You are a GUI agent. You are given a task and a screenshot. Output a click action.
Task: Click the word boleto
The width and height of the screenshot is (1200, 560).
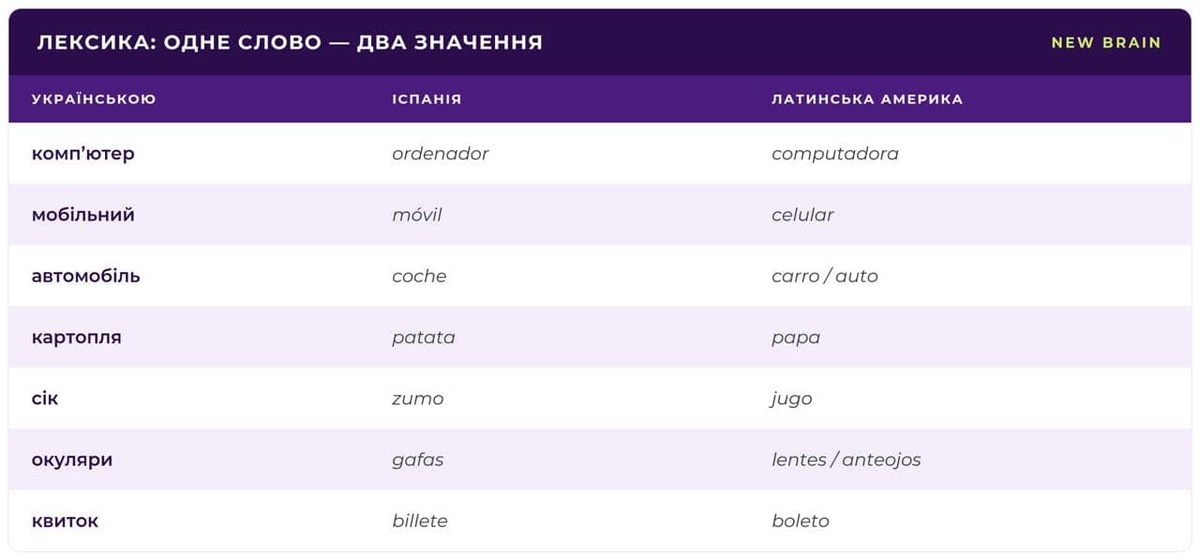[x=801, y=521]
